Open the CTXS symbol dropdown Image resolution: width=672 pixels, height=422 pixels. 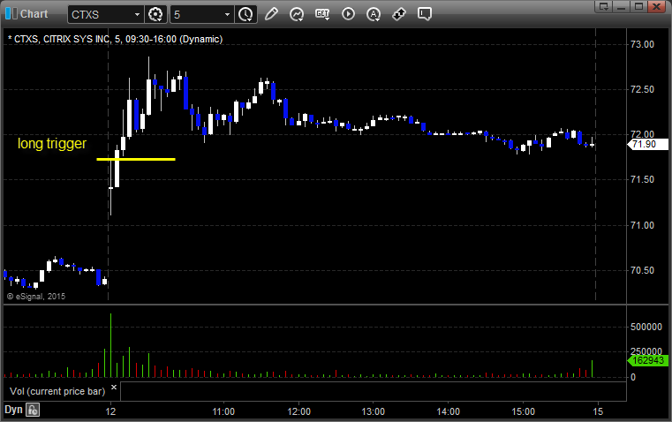point(137,14)
